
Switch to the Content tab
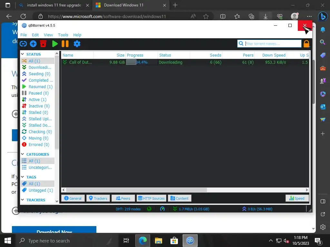point(179,198)
